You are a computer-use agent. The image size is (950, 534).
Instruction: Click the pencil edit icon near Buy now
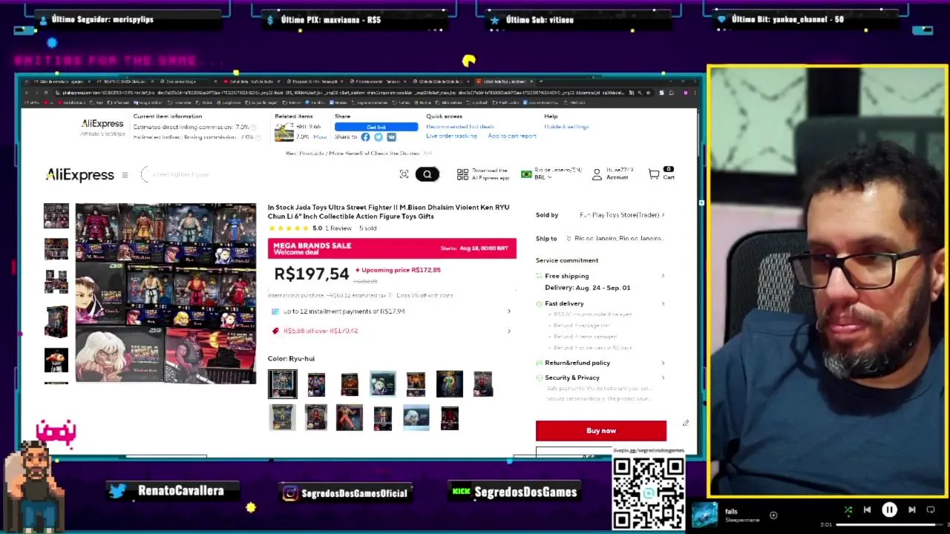pyautogui.click(x=686, y=423)
